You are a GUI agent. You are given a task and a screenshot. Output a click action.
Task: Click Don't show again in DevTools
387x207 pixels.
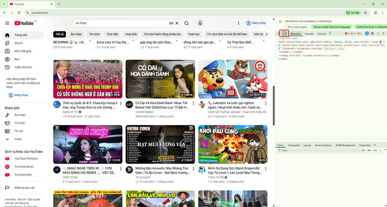pyautogui.click(x=297, y=27)
